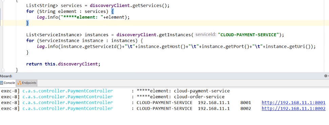Image resolution: width=329 pixels, height=125 pixels.
Task: Click the highlighted closing brace of first loop
Action: [27, 23]
